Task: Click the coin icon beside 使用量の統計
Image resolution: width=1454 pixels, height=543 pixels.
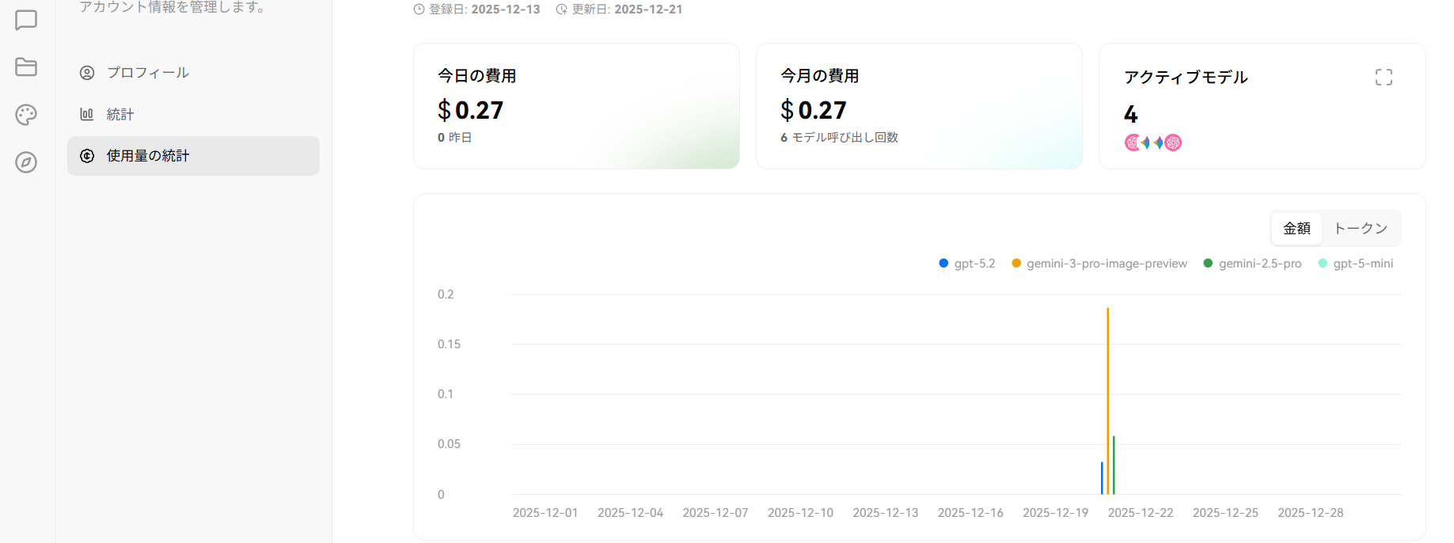Action: 87,156
